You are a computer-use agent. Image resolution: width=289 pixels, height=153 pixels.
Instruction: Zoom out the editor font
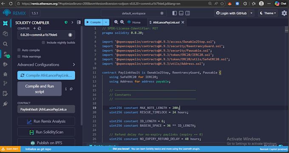116,22
